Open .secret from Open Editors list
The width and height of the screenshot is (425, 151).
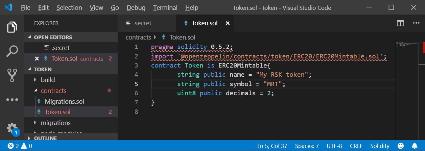click(71, 48)
